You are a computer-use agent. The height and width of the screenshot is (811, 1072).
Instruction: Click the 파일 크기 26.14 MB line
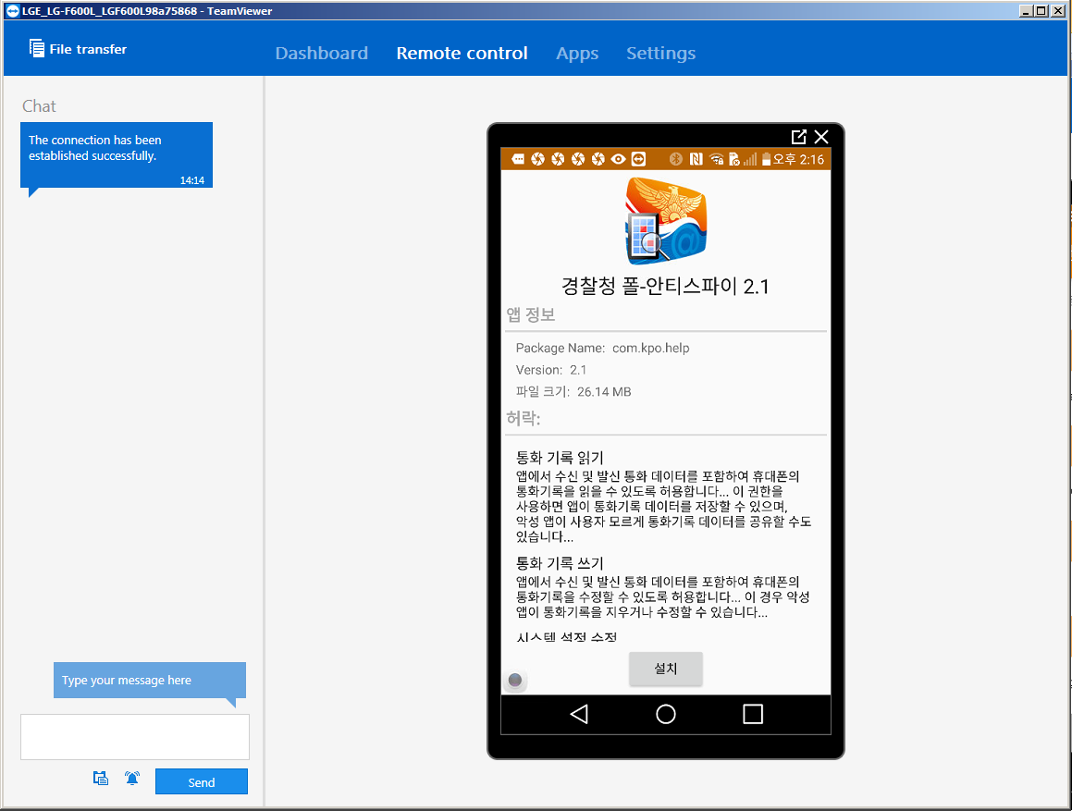(573, 392)
